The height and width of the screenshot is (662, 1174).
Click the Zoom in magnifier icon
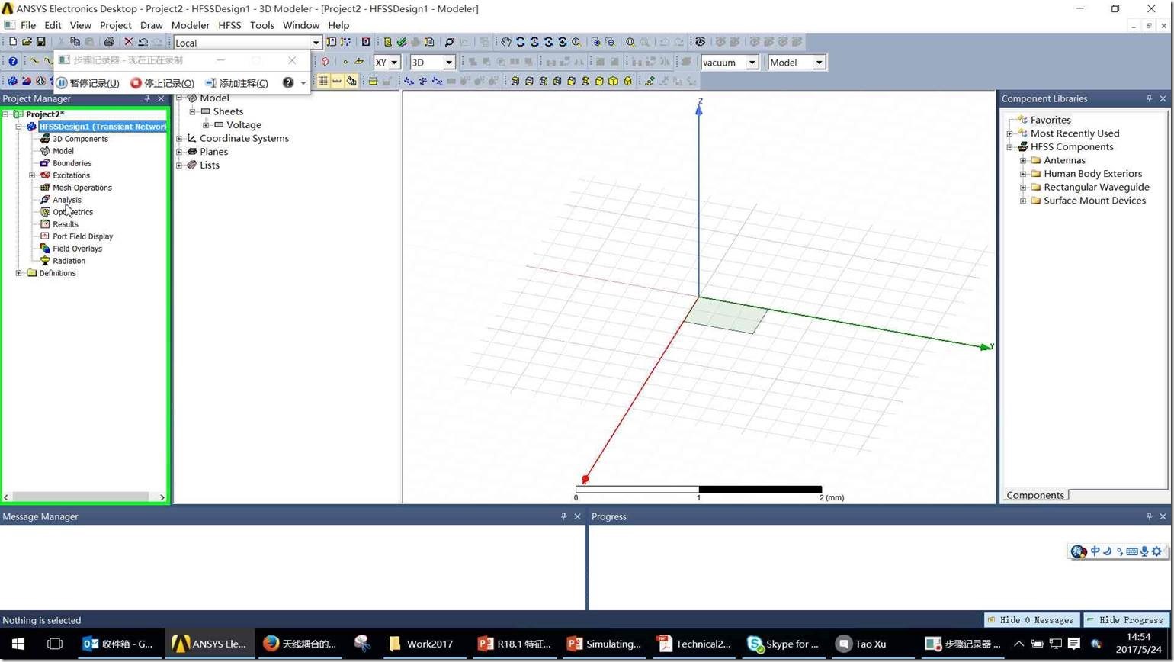click(x=596, y=42)
